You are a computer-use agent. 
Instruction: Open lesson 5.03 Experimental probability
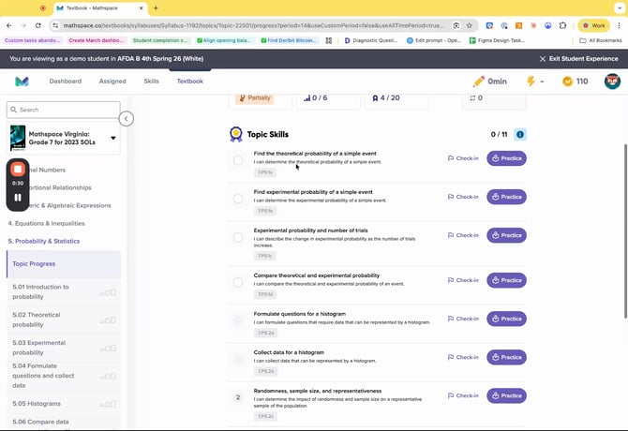coord(64,348)
